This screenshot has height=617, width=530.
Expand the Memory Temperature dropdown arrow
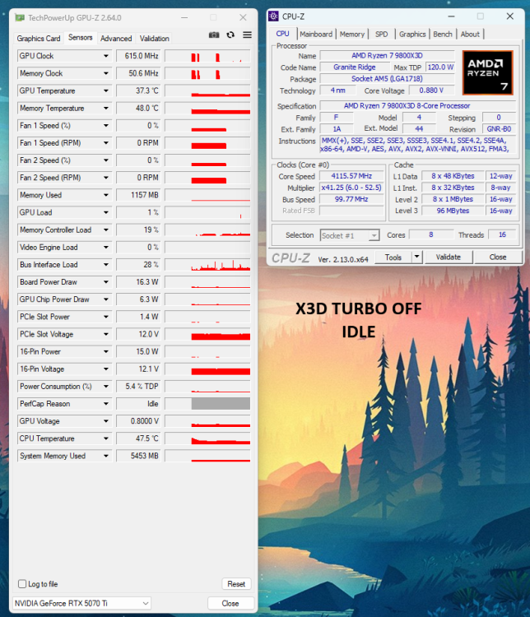point(106,109)
